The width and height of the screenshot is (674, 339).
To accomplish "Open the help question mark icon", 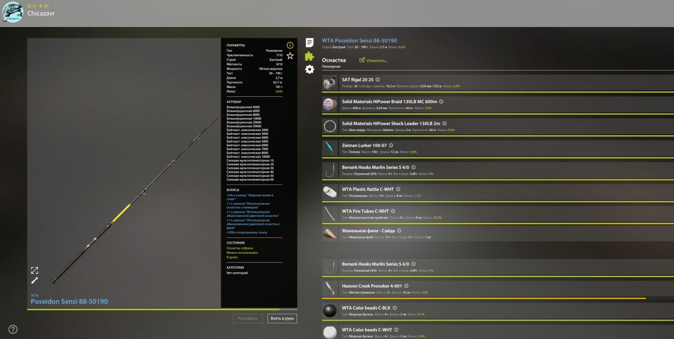I will (x=13, y=330).
